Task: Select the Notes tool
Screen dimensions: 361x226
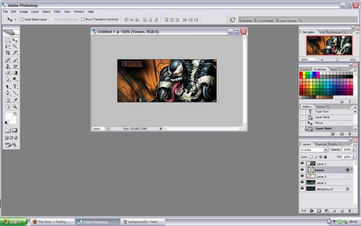Action: pyautogui.click(x=8, y=100)
